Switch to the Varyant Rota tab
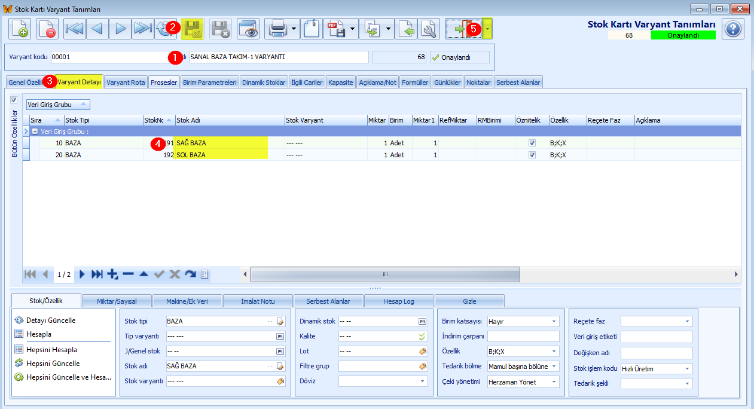The width and height of the screenshot is (754, 409). pyautogui.click(x=126, y=83)
